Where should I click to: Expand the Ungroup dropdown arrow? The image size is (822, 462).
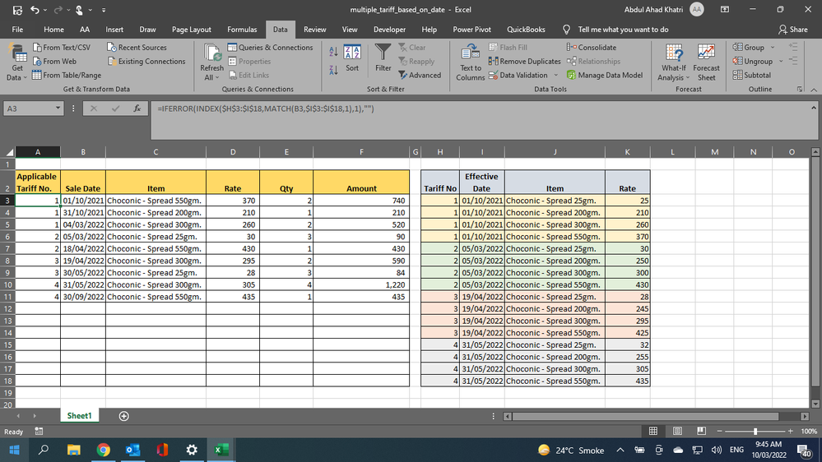[x=781, y=62]
